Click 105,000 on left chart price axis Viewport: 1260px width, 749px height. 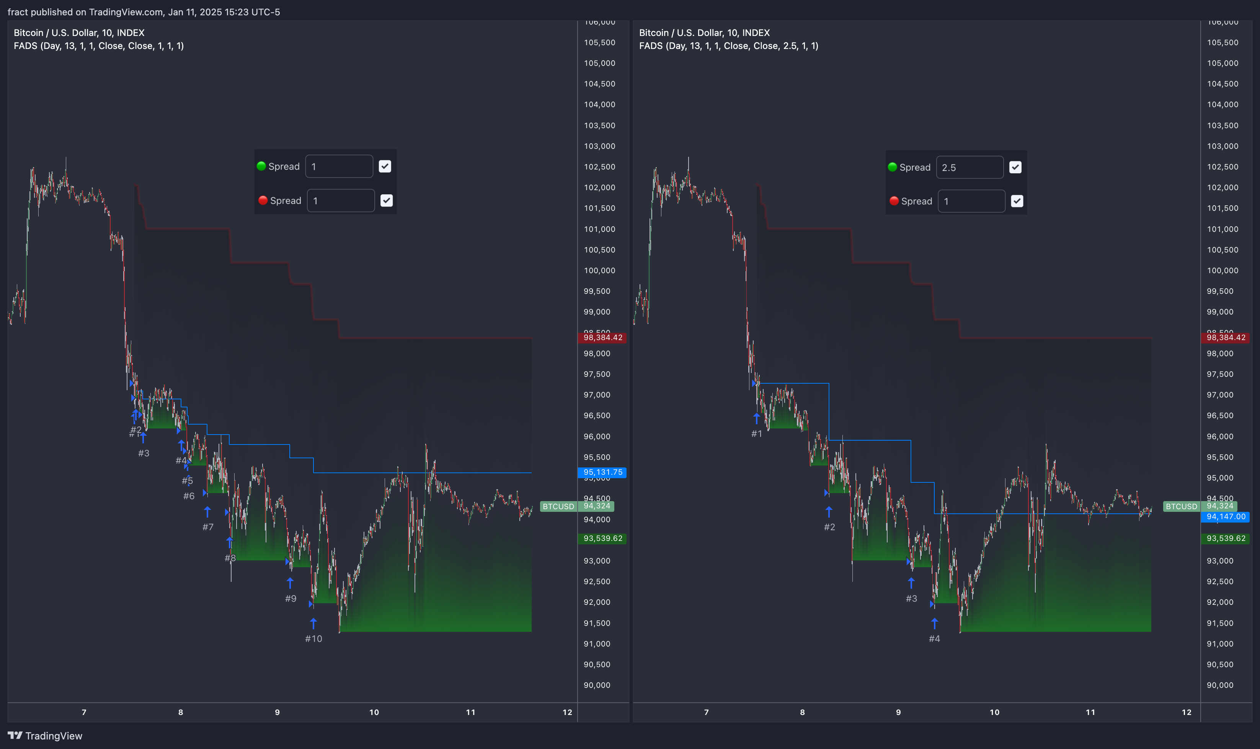[599, 63]
